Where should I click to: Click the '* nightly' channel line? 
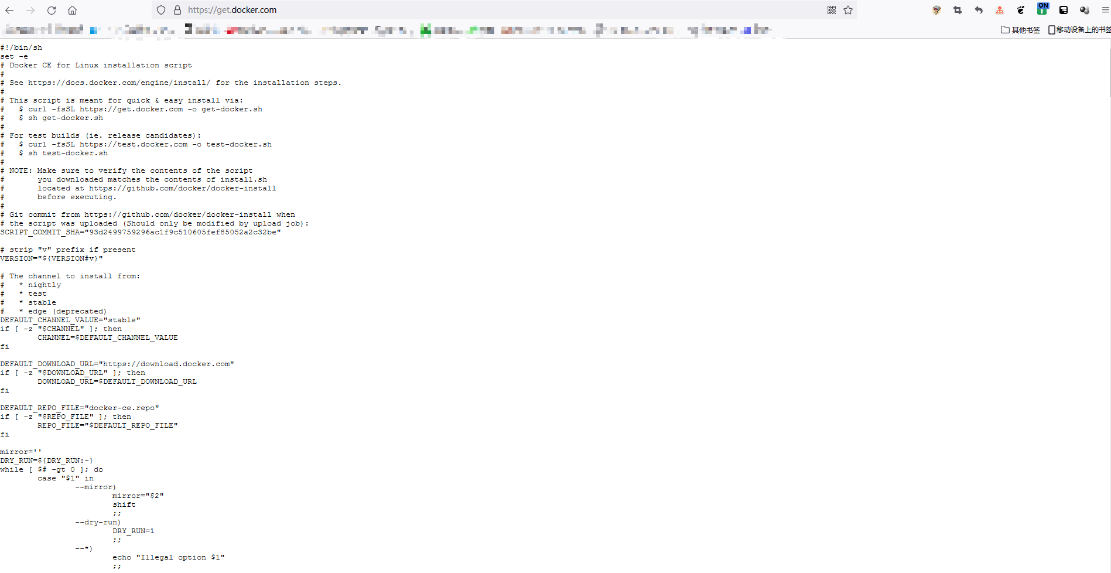[x=40, y=285]
